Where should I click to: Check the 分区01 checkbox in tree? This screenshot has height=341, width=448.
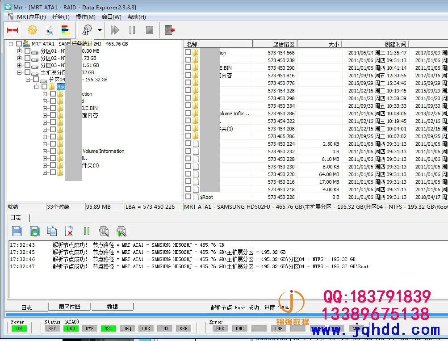pos(27,51)
